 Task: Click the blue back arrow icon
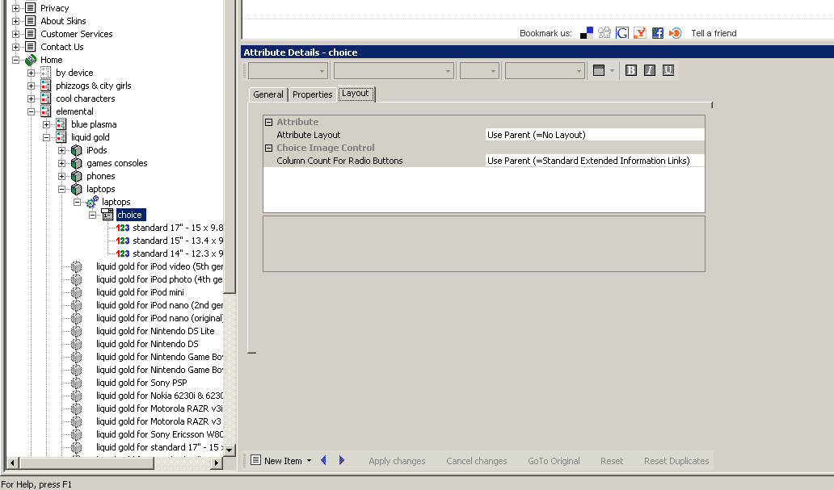point(324,461)
